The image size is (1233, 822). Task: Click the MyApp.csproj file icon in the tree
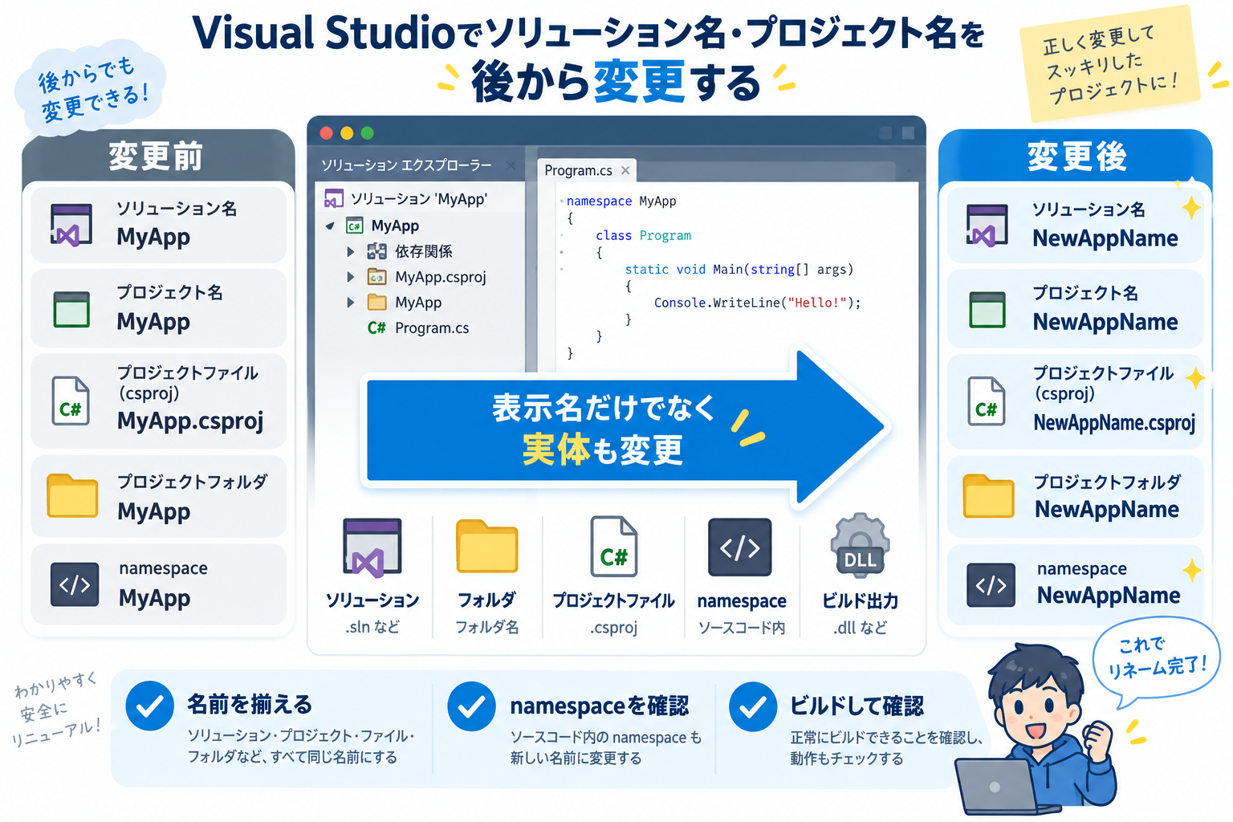point(376,277)
